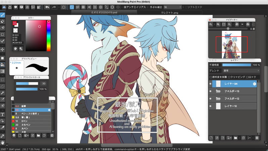The image size is (268, 151).
Task: Hide レイヤー34 visibility dot
Action: pyautogui.click(x=210, y=84)
